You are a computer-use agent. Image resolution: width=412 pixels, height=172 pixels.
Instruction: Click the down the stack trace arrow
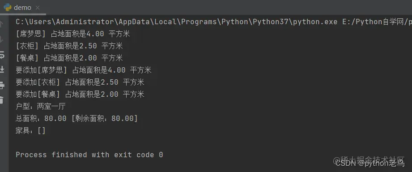point(1,40)
